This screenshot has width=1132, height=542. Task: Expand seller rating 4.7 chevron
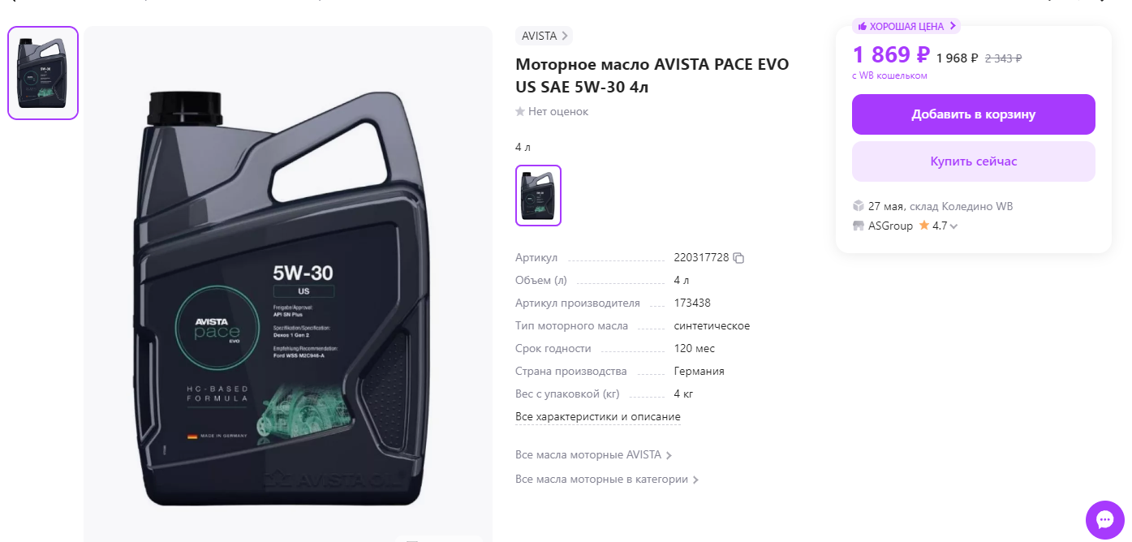[953, 226]
